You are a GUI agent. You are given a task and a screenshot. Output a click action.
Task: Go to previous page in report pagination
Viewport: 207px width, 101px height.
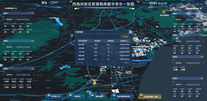point(122,63)
